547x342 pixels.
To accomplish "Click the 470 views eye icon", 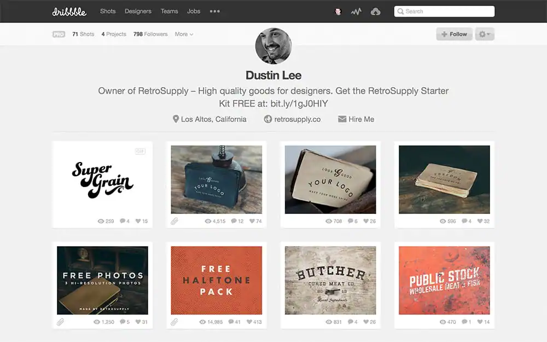I will point(443,322).
